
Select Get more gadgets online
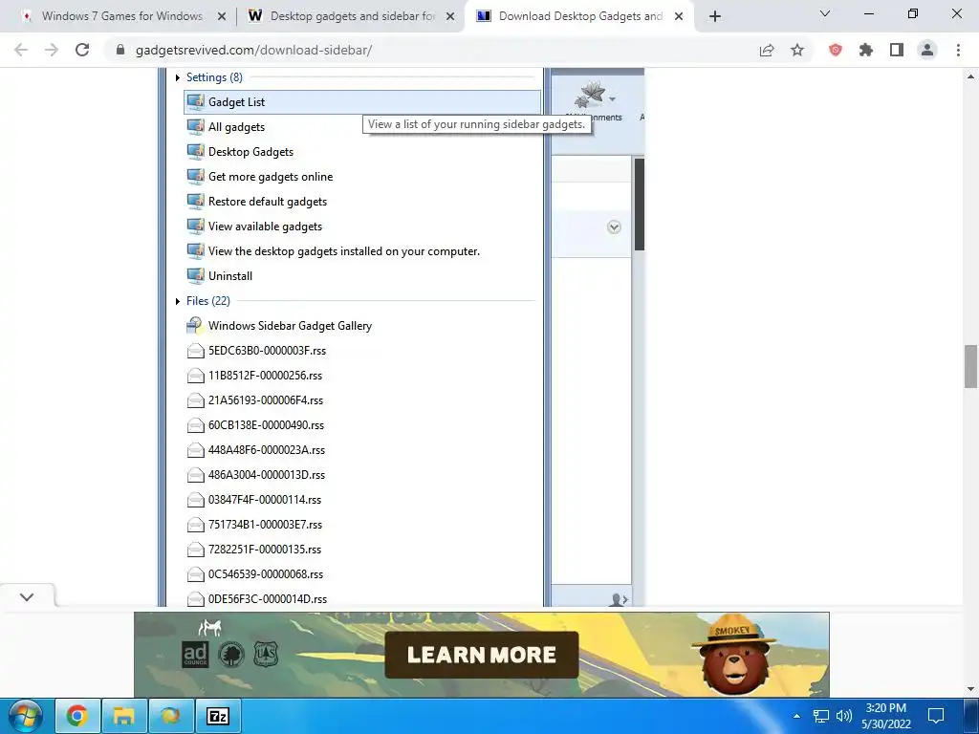tap(271, 177)
